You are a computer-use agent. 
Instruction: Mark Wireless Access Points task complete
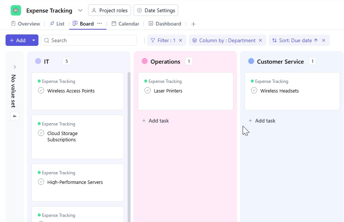[x=41, y=91]
